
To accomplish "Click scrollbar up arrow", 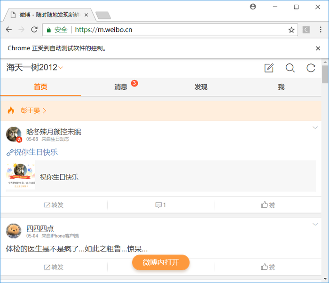I will click(x=325, y=62).
